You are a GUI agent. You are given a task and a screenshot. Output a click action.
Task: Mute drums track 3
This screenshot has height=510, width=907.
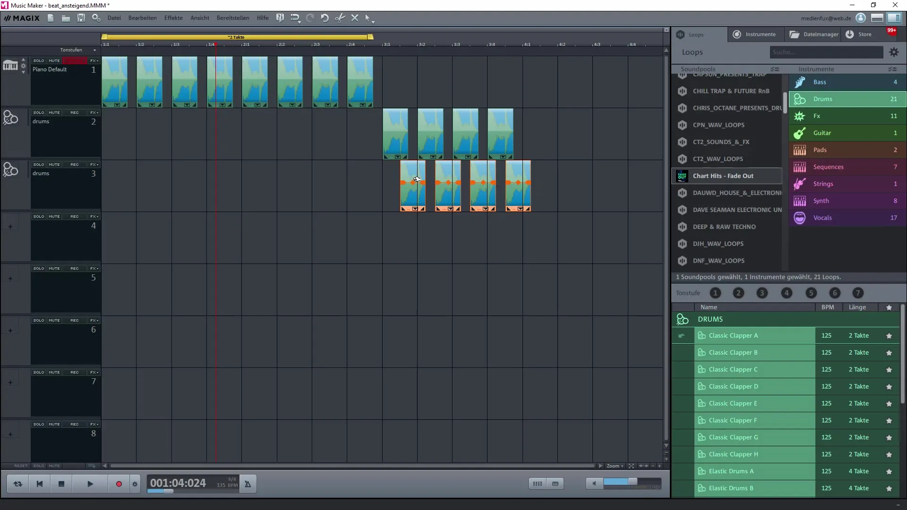54,164
